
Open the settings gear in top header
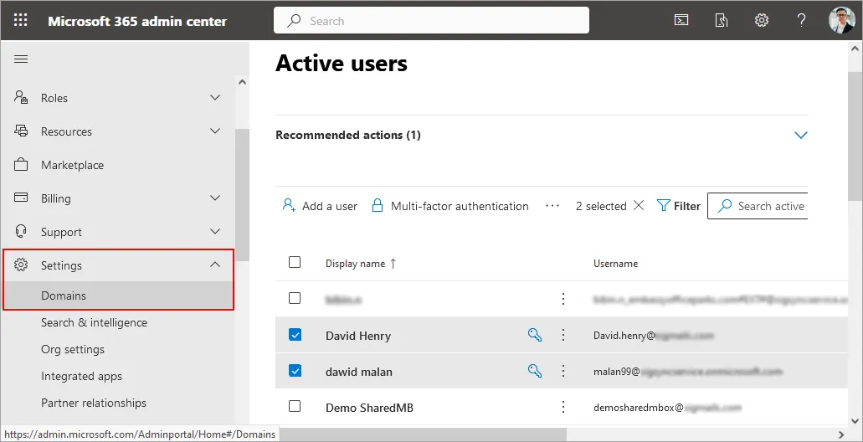[761, 21]
